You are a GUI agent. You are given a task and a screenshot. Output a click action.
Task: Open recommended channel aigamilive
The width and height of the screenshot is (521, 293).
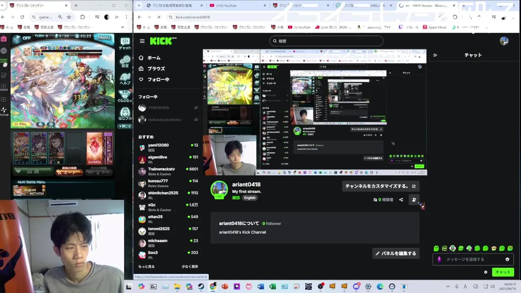(x=168, y=159)
